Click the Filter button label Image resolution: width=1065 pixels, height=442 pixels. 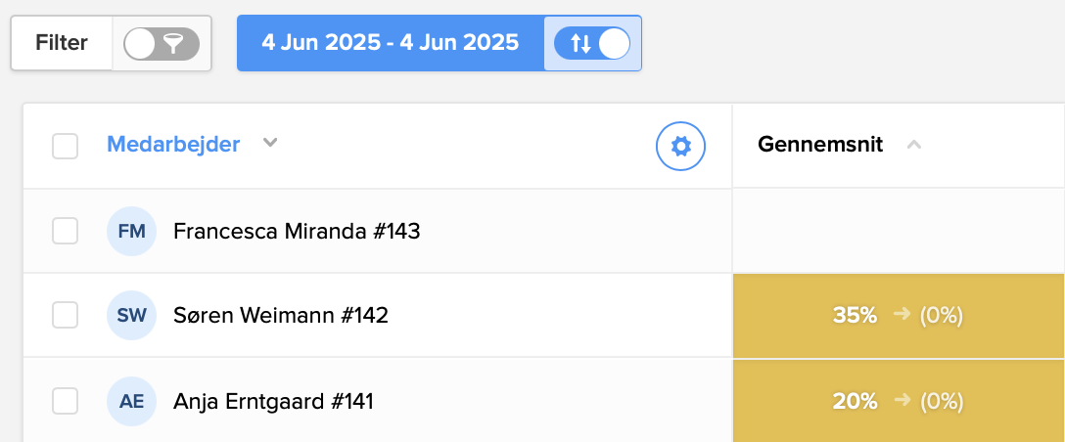pos(62,43)
